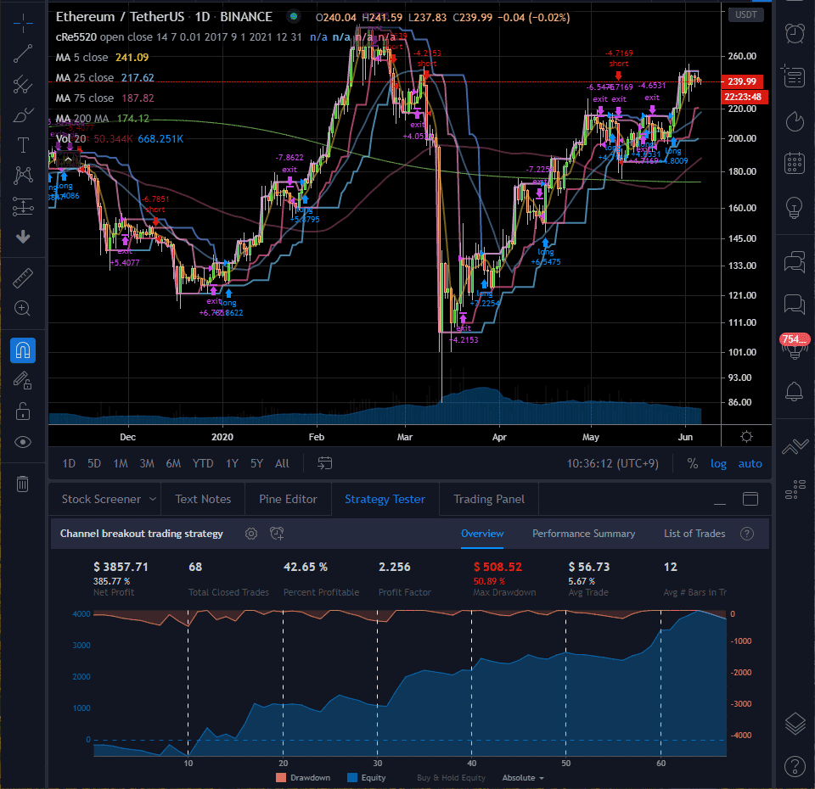
Task: Switch to the Pine Editor tab
Action: [x=288, y=499]
